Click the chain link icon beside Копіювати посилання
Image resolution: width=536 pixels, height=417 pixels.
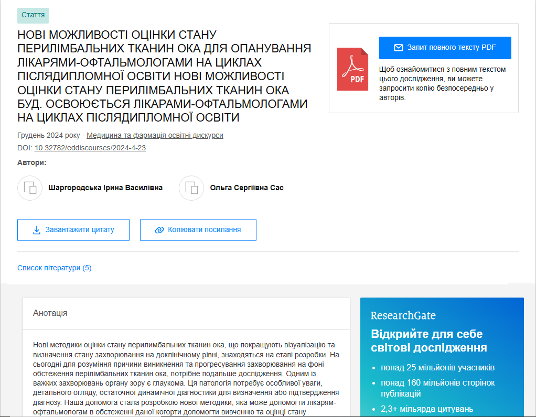tap(159, 230)
